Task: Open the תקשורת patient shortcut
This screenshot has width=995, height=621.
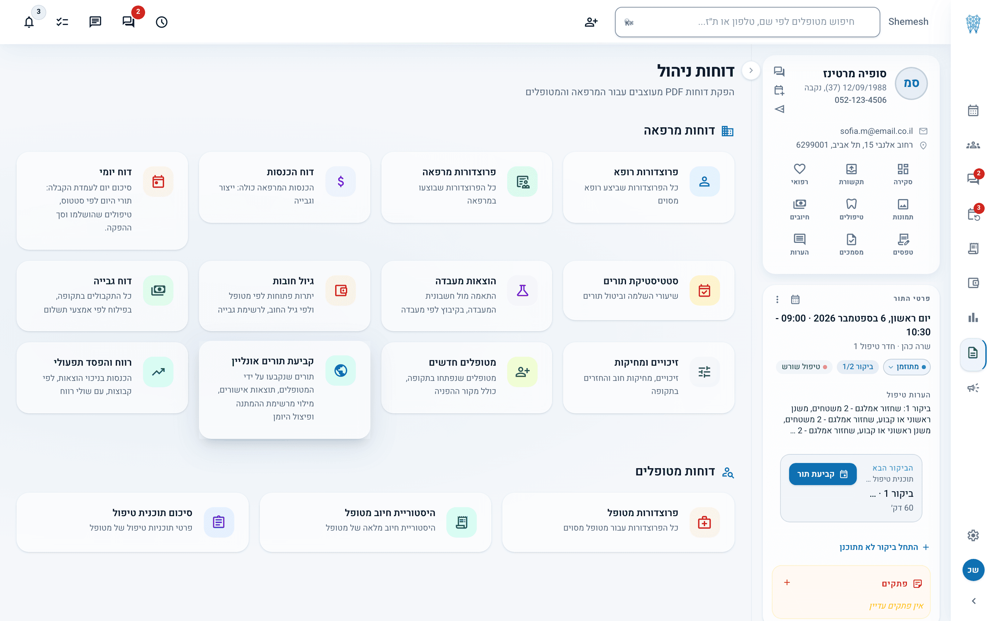Action: [851, 174]
